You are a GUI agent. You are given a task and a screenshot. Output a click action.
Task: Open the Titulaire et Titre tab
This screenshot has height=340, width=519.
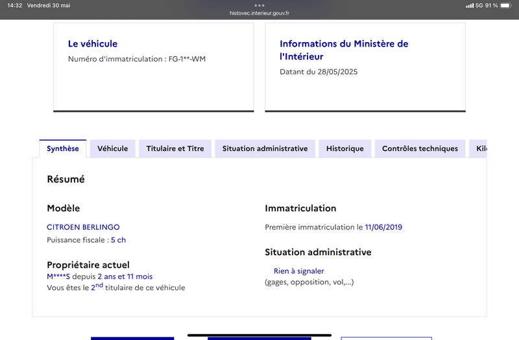pyautogui.click(x=175, y=149)
